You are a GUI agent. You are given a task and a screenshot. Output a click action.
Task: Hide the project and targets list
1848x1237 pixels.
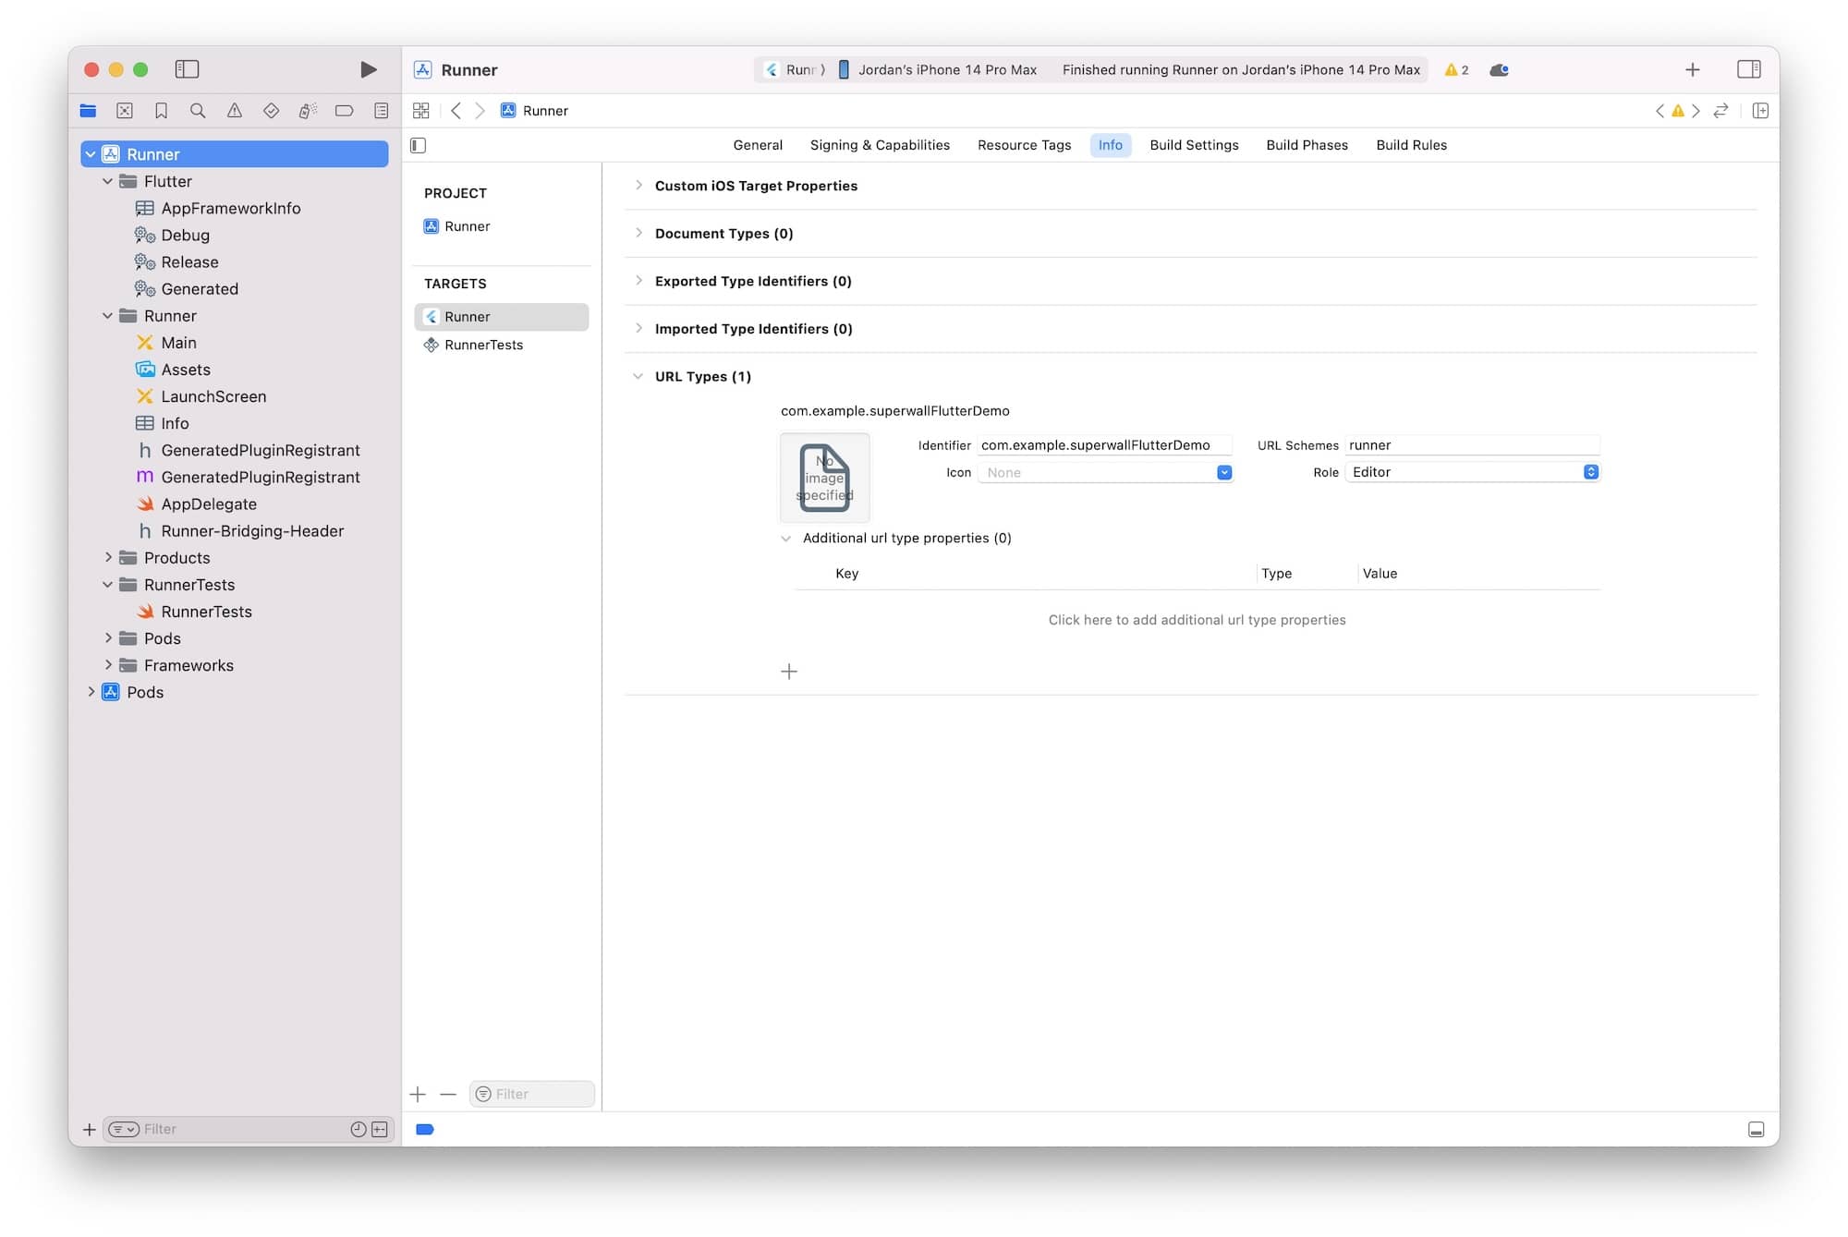[419, 145]
